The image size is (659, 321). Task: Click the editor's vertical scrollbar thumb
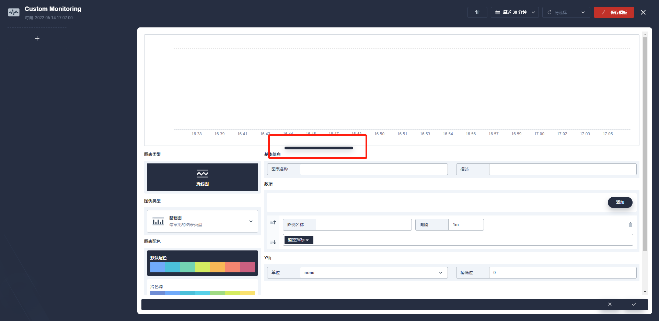pos(645,144)
